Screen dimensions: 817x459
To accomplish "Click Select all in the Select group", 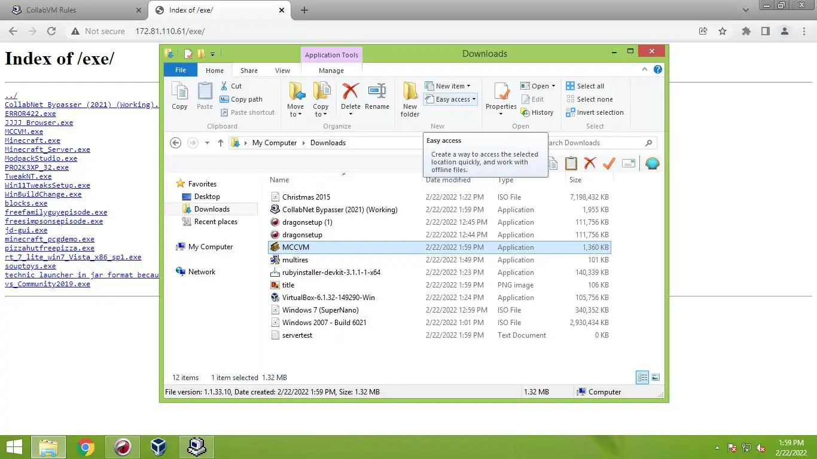I will tap(585, 86).
